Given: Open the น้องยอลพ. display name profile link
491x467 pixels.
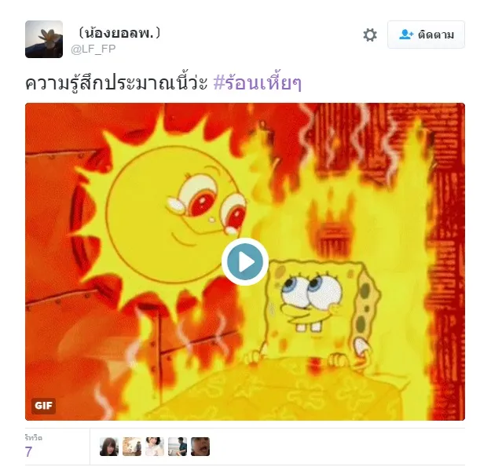Looking at the screenshot, I should click(x=119, y=33).
